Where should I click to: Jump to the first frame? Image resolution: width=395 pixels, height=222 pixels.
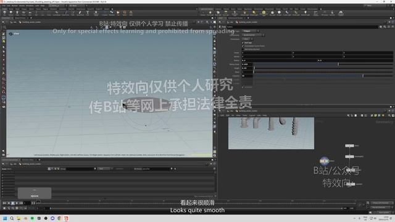[4, 203]
